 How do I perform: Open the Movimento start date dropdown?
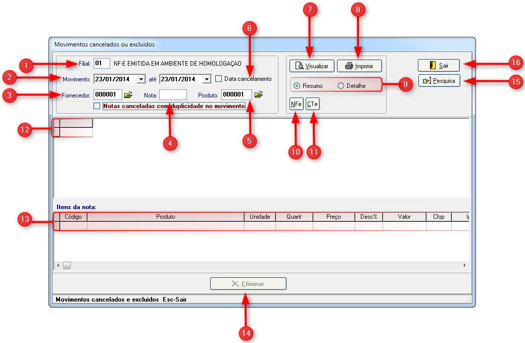141,79
